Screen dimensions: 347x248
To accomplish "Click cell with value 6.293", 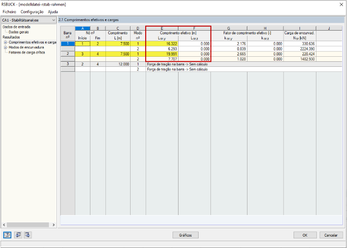I will [162, 49].
